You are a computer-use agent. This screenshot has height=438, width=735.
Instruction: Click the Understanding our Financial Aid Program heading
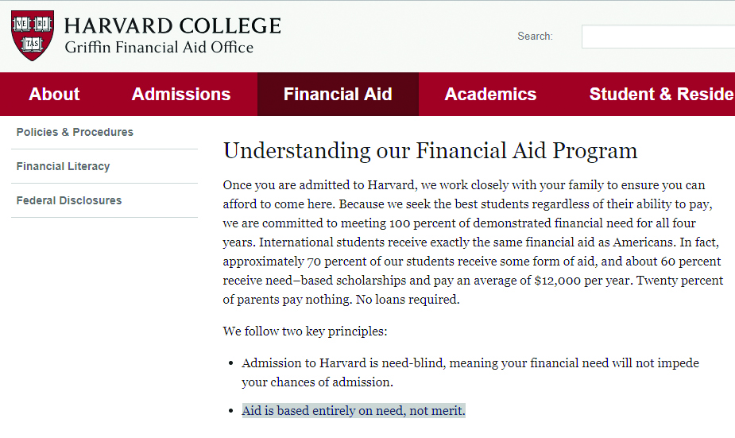pyautogui.click(x=430, y=151)
